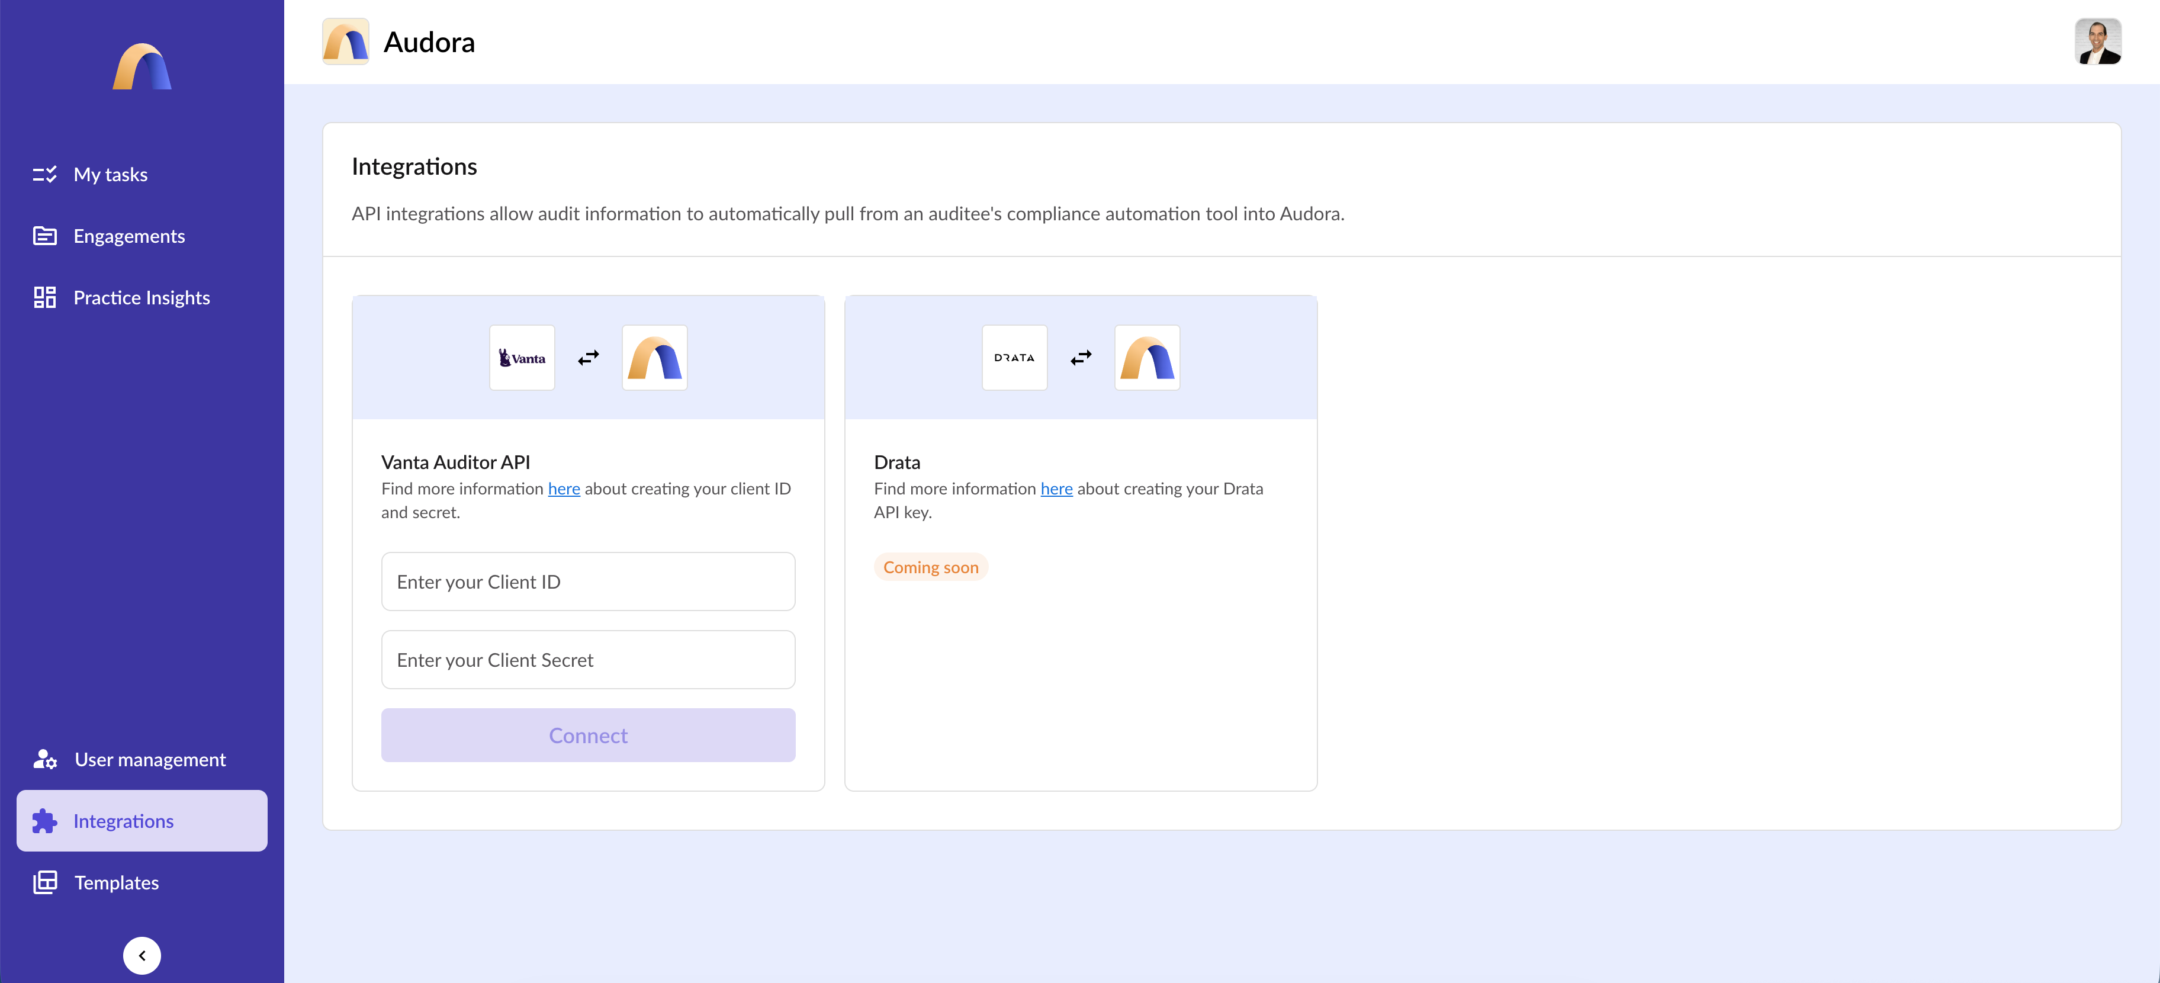Image resolution: width=2160 pixels, height=983 pixels.
Task: Open the Engagements menu item
Action: pos(129,236)
